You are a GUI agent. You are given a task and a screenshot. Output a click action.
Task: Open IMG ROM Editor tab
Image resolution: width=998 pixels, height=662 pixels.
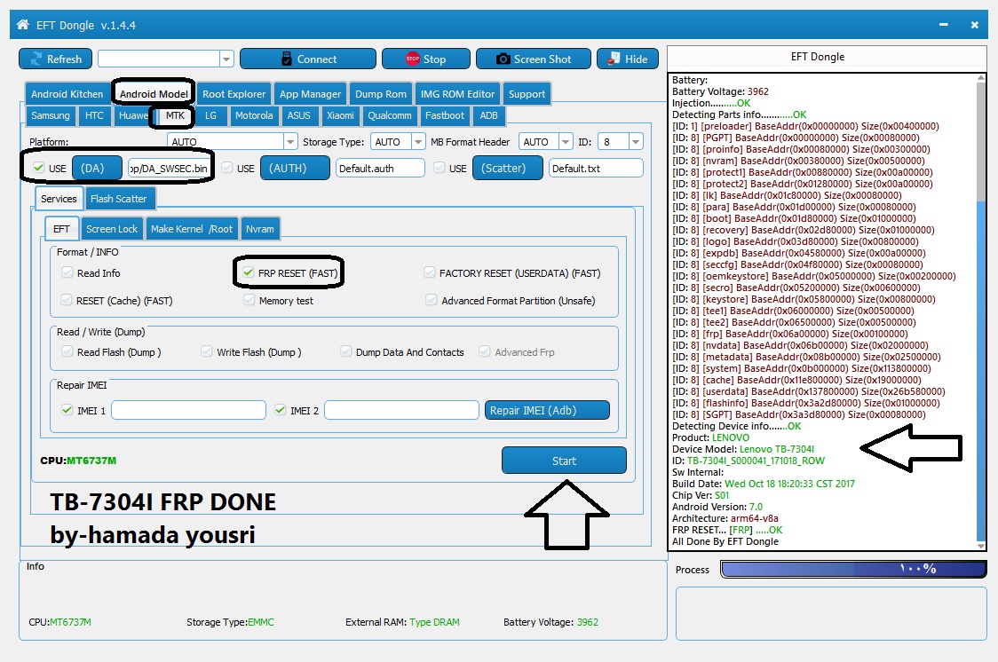[x=457, y=94]
